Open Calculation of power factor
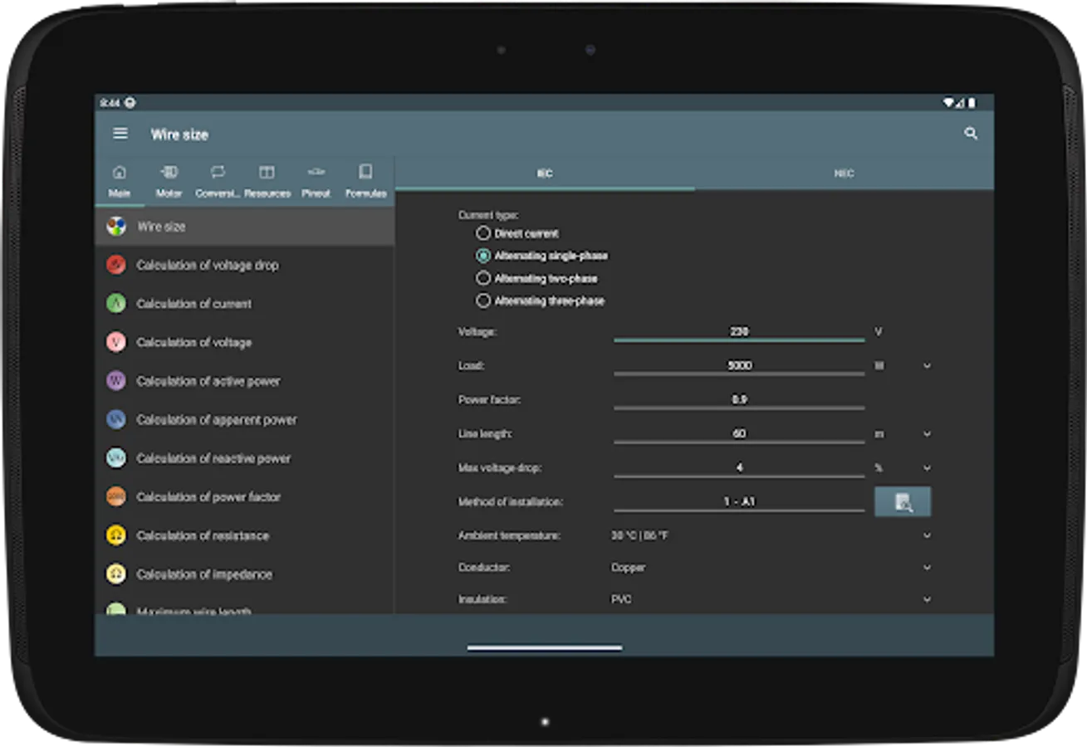 point(208,497)
